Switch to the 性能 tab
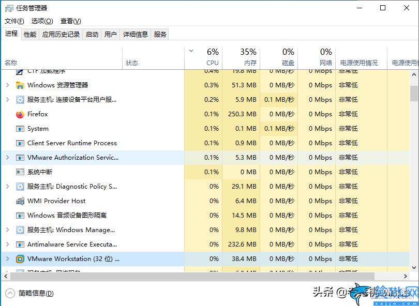This screenshot has width=419, height=306. 30,35
